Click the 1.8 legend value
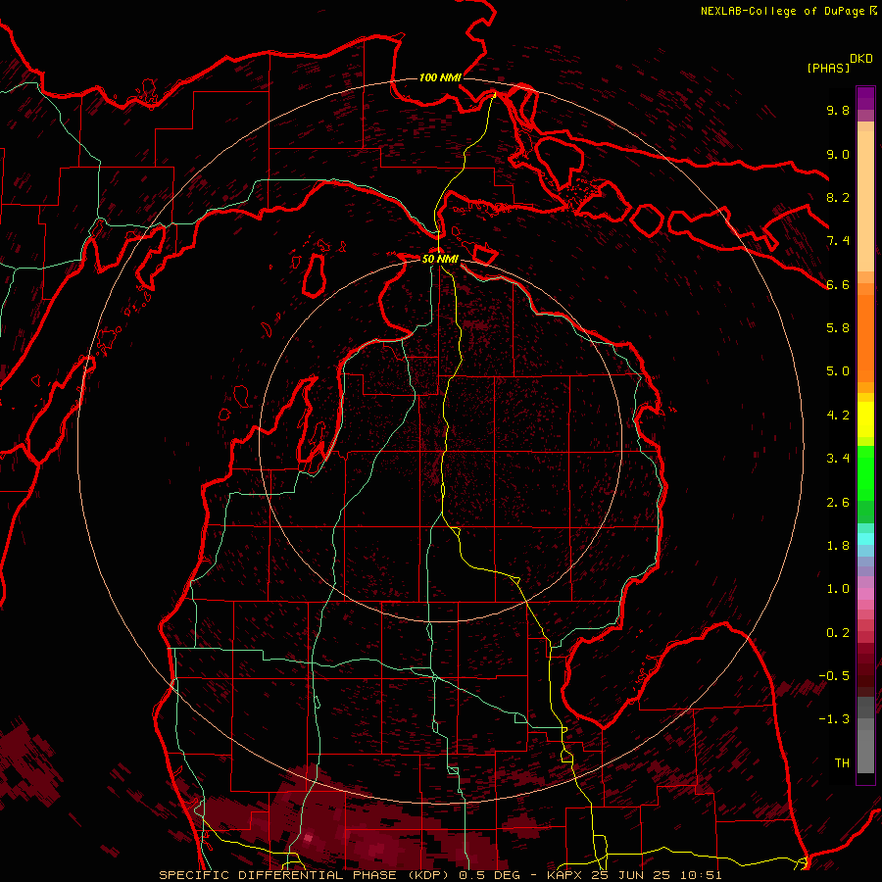The image size is (882, 882). point(838,546)
